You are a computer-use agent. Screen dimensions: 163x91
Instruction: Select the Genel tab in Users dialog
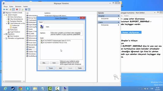tap(41, 22)
